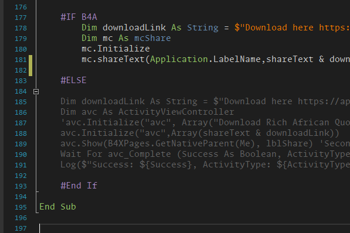This screenshot has height=233, width=350.
Task: Click the String type keyword on line 178
Action: (x=203, y=28)
